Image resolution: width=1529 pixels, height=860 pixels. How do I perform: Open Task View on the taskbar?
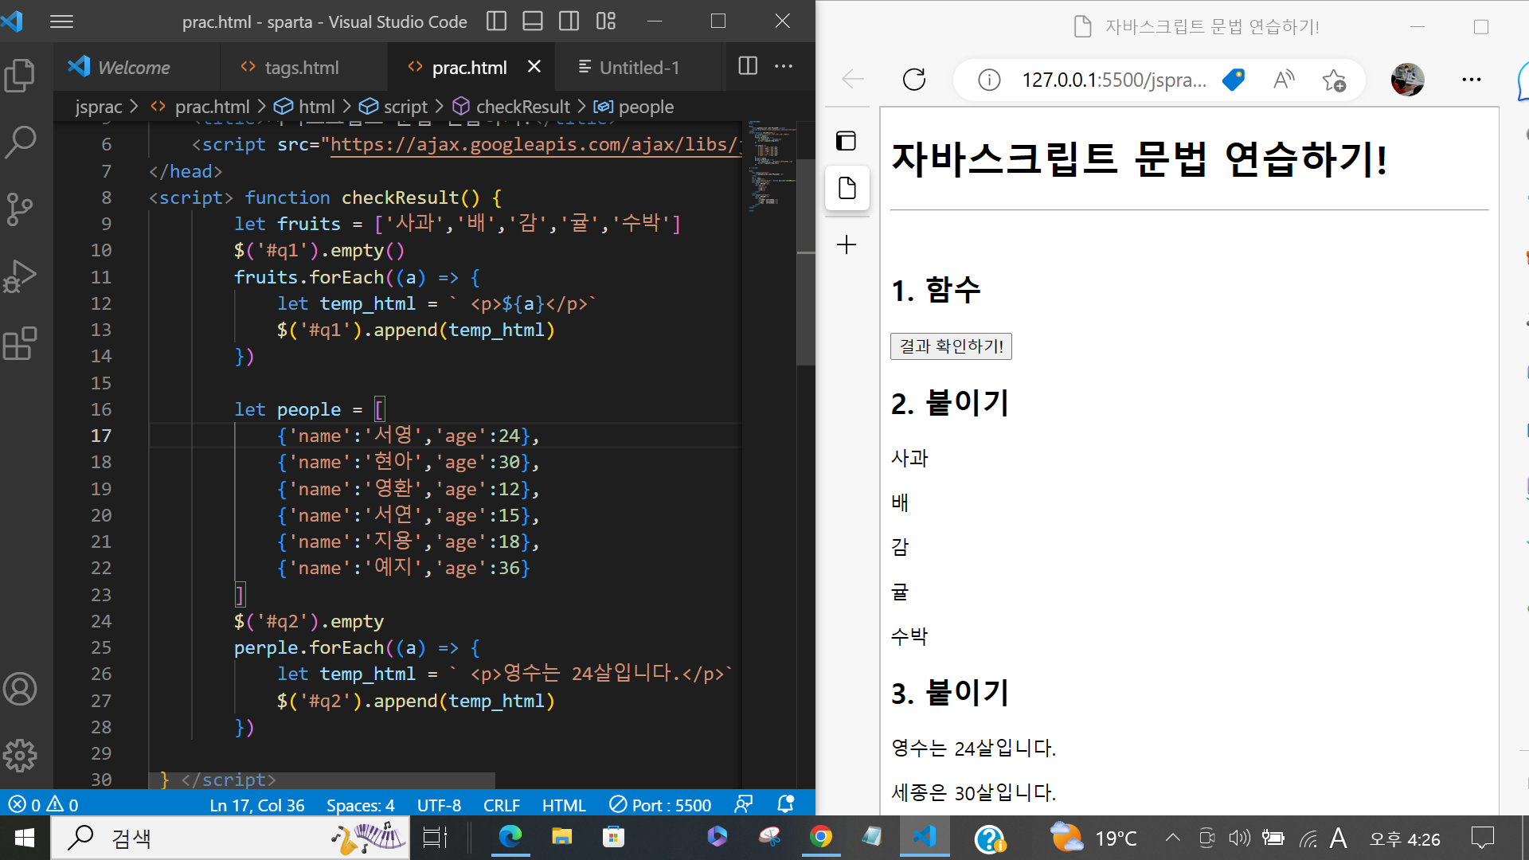pos(435,838)
